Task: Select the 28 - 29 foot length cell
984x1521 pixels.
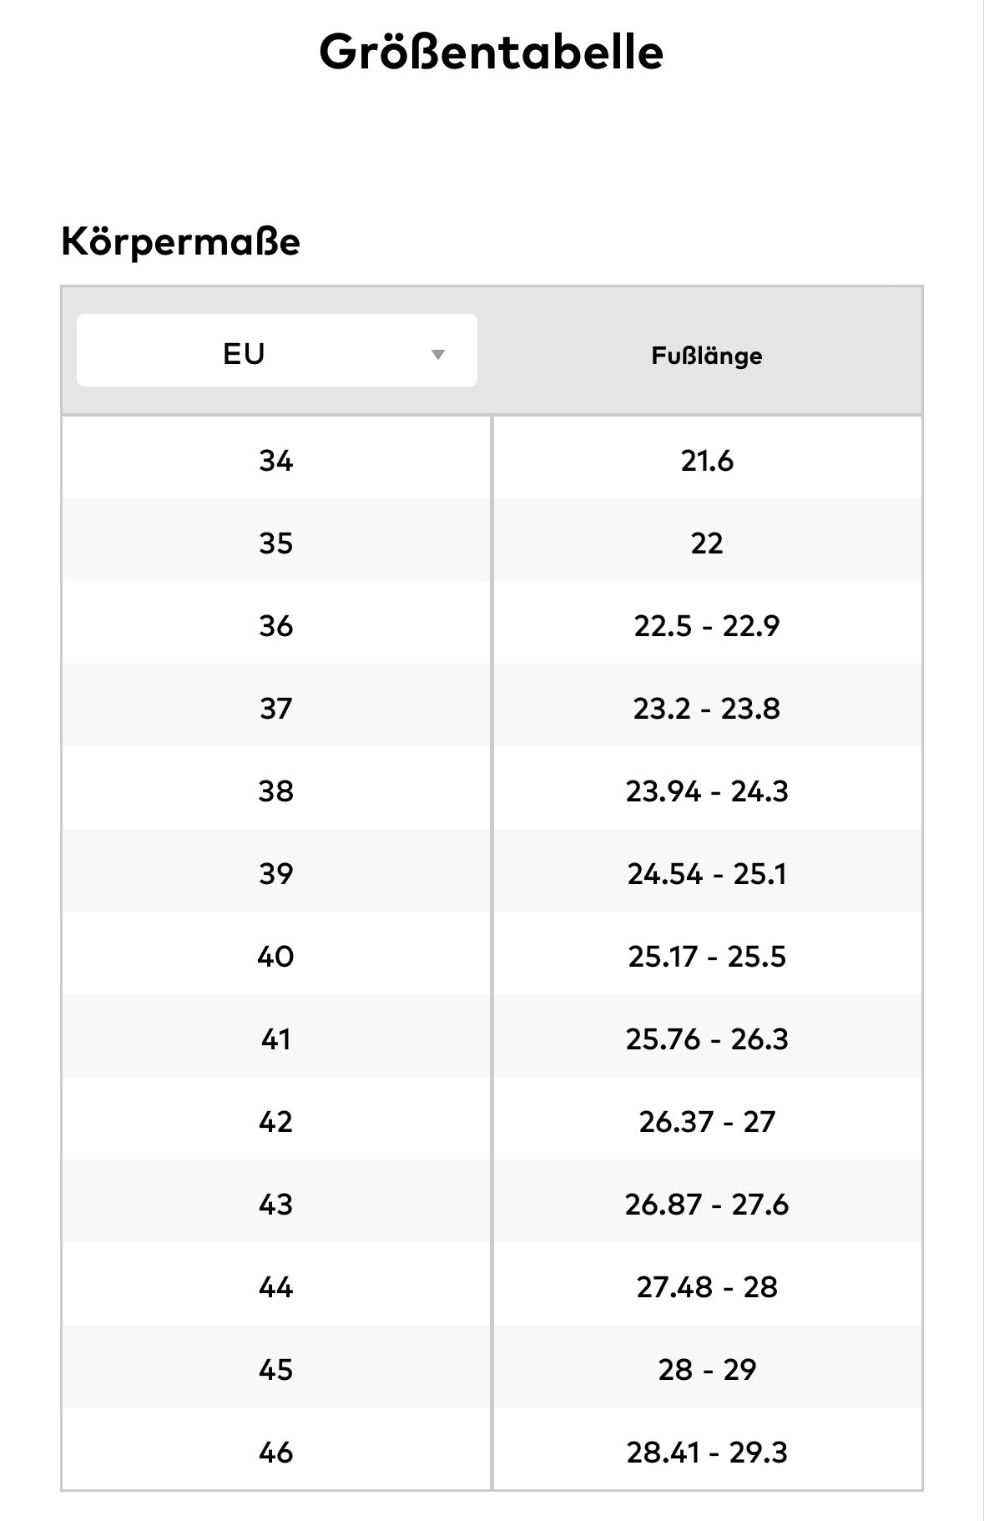Action: click(x=707, y=1369)
